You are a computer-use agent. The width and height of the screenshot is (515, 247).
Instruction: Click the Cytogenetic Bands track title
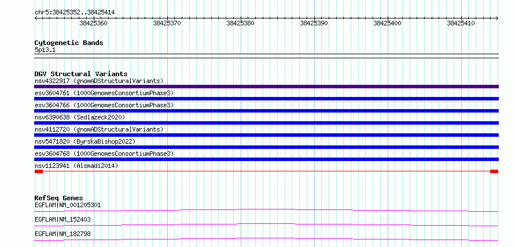point(69,43)
